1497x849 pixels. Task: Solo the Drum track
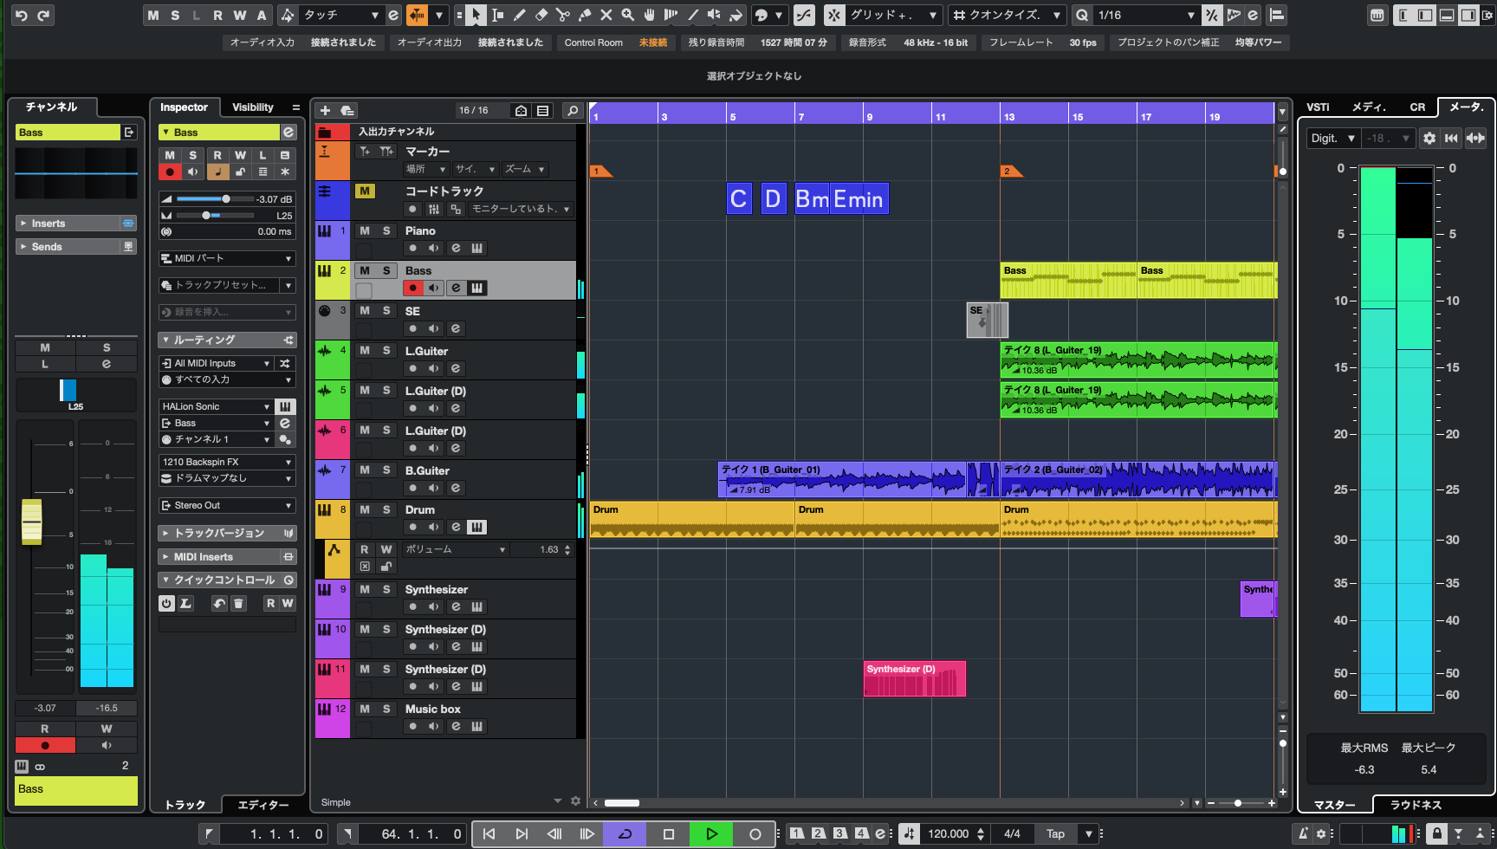click(386, 509)
